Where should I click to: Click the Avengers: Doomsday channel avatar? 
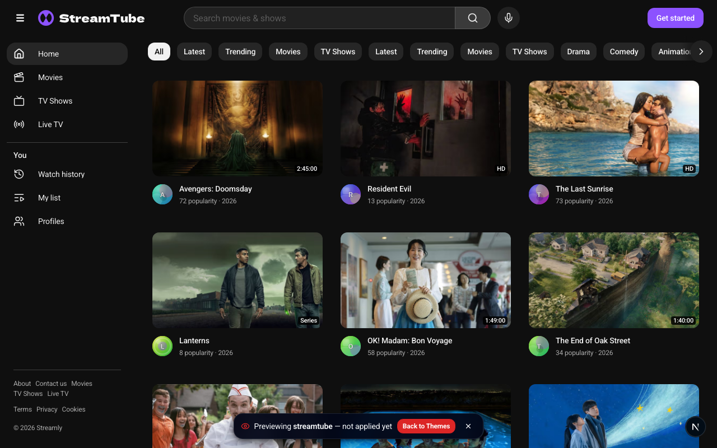point(162,194)
